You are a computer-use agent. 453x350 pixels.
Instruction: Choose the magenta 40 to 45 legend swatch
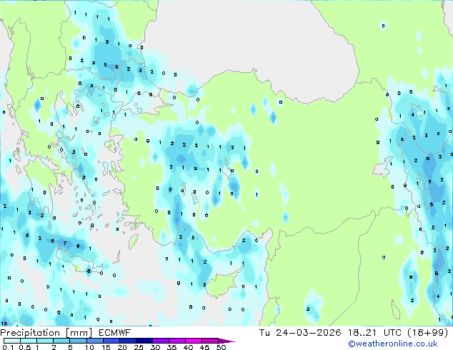click(x=194, y=341)
